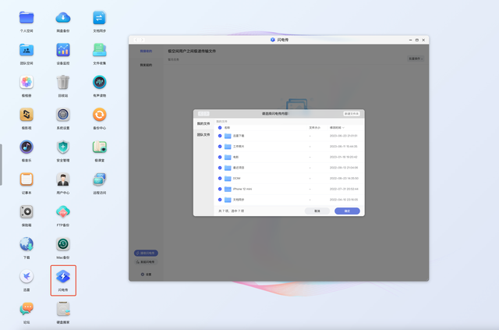Switch to 我的文件 tab in dialog
This screenshot has width=499, height=330.
pyautogui.click(x=203, y=123)
